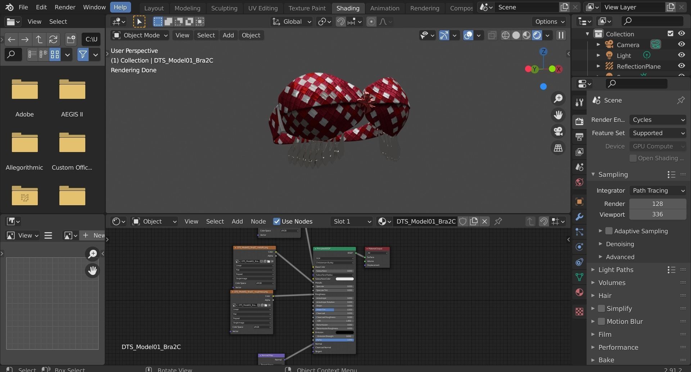Pause viewport render preview

click(x=561, y=35)
